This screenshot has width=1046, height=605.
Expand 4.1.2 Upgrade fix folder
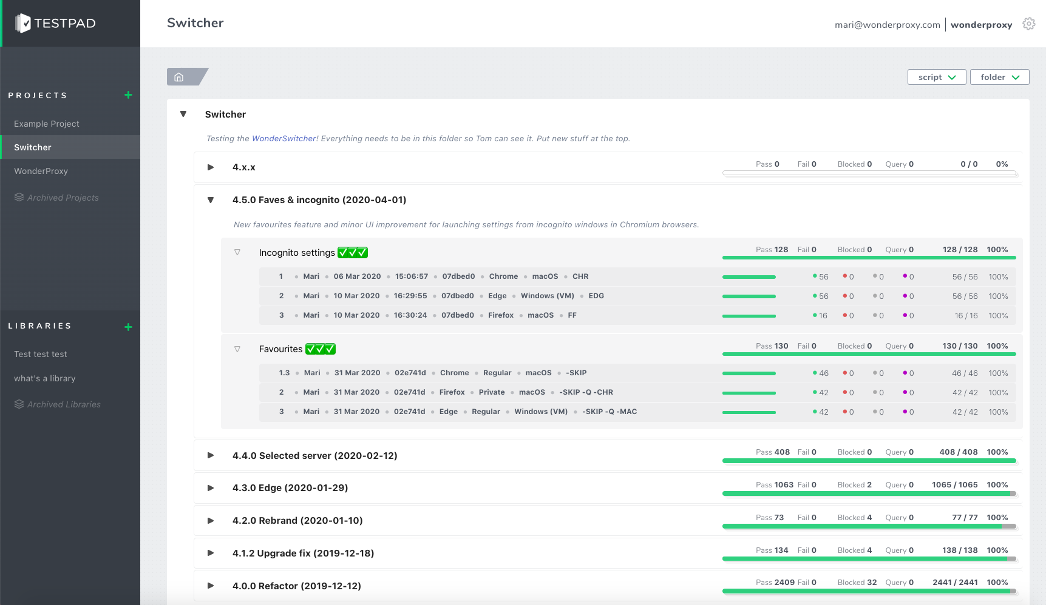[211, 553]
